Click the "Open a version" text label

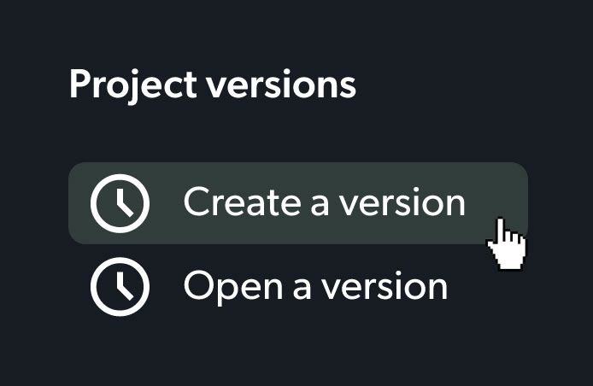pos(314,287)
